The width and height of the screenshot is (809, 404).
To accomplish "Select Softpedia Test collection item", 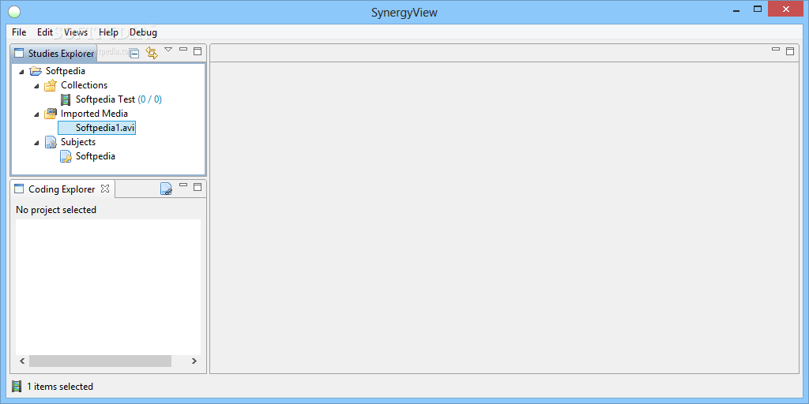I will tap(119, 99).
